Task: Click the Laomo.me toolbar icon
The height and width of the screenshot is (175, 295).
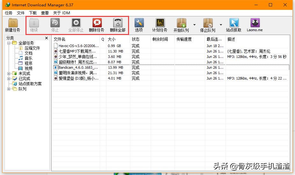Action: (x=255, y=23)
